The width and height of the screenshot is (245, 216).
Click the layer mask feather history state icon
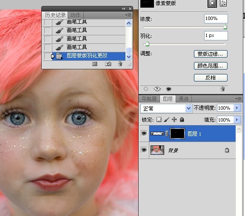point(59,56)
